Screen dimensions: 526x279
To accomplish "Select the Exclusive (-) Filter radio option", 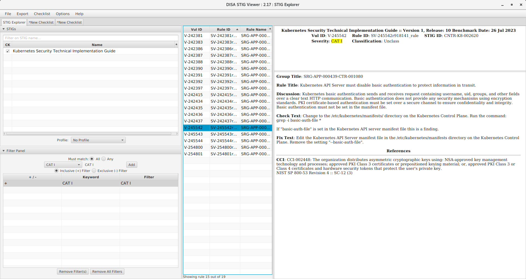I will 94,171.
